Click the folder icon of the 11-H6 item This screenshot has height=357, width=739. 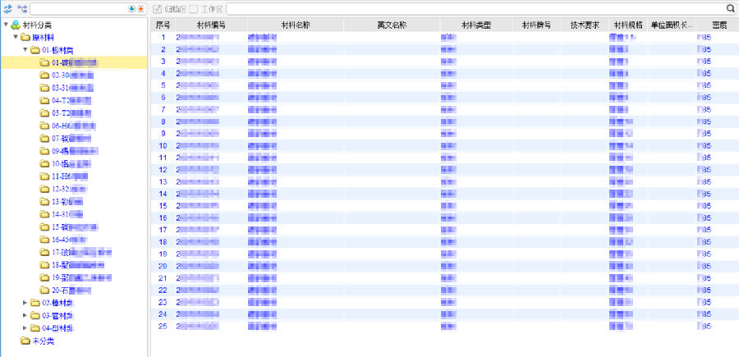(44, 176)
